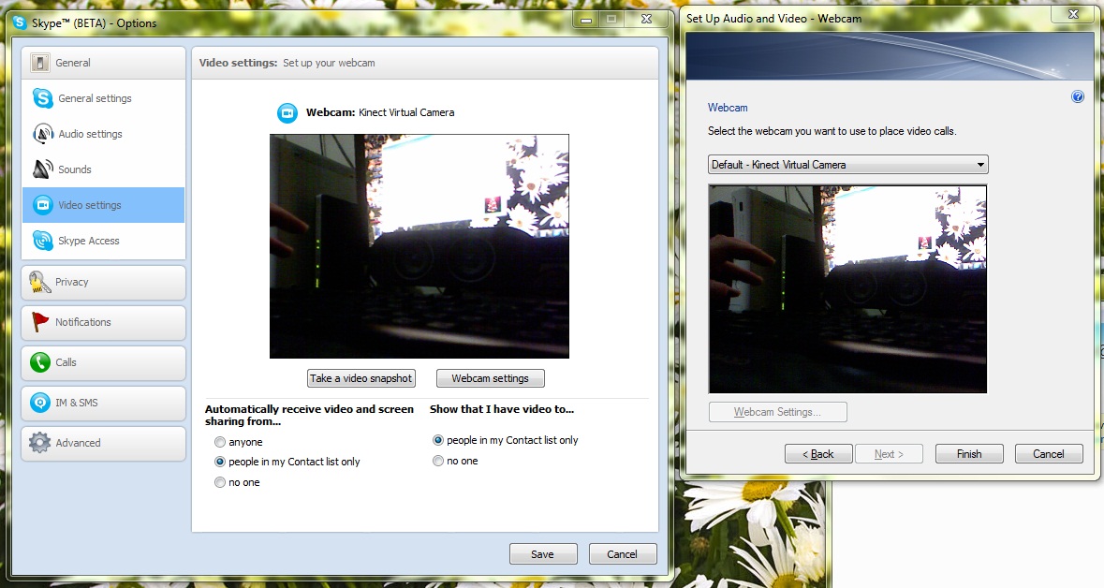Click Webcam Settings... button in the wizard
1104x588 pixels.
[777, 412]
